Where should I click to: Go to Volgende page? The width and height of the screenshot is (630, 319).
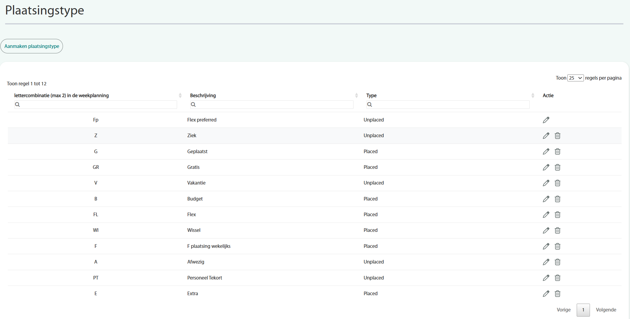[606, 310]
